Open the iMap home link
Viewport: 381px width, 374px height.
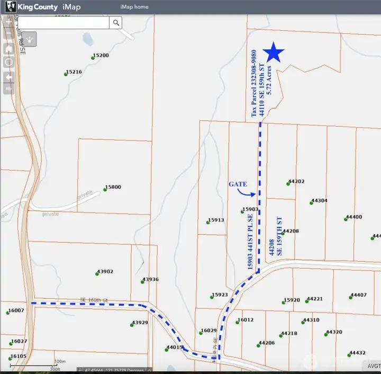(134, 7)
